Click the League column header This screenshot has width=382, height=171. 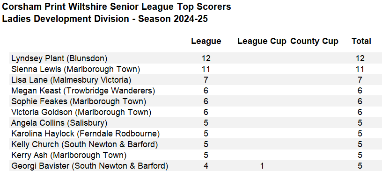pyautogui.click(x=206, y=41)
